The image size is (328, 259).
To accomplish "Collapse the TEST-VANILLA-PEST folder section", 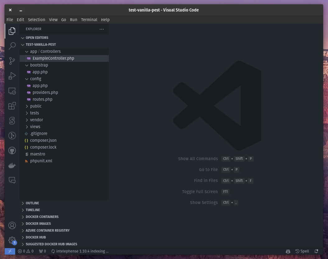I will coord(64,44).
